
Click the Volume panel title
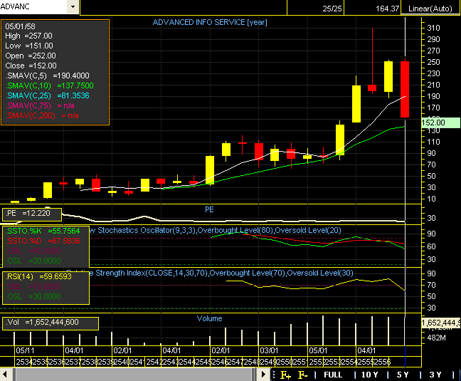coord(209,318)
